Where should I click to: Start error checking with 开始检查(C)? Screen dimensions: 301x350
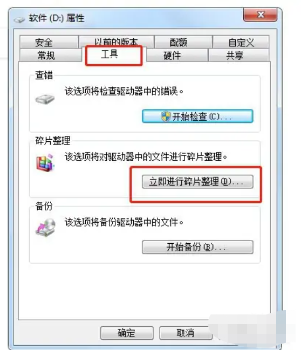197,116
